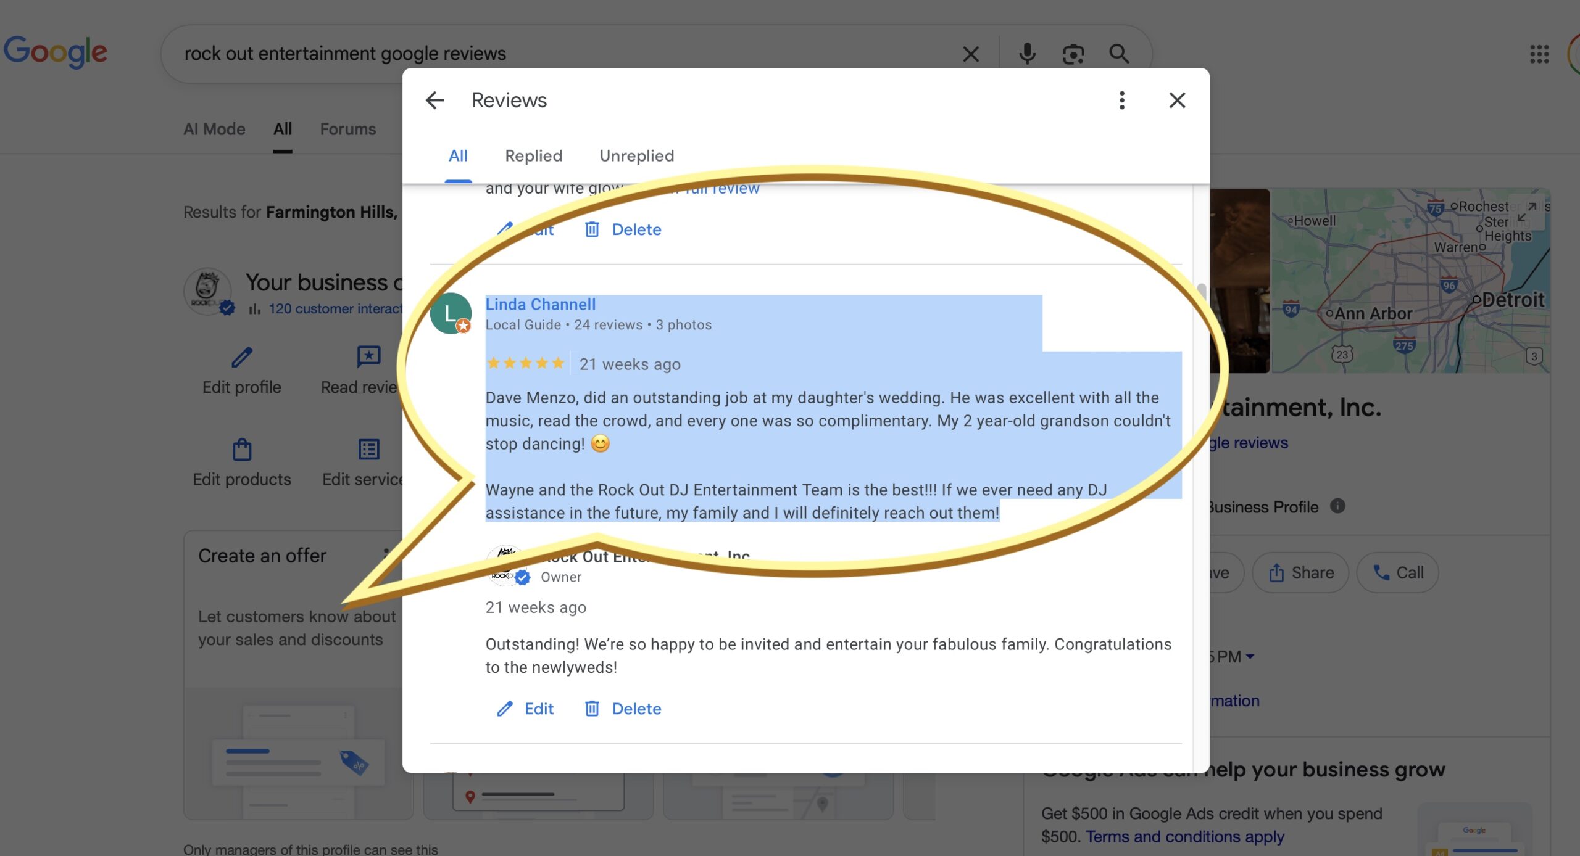Switch to the Unreplied reviews tab

[636, 155]
